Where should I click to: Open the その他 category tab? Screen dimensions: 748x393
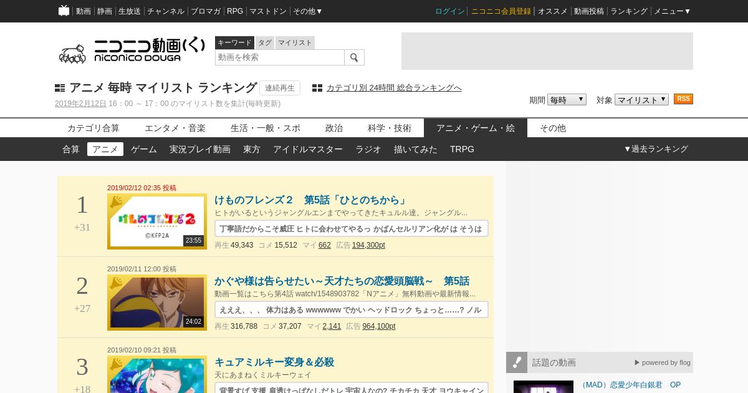pos(553,128)
